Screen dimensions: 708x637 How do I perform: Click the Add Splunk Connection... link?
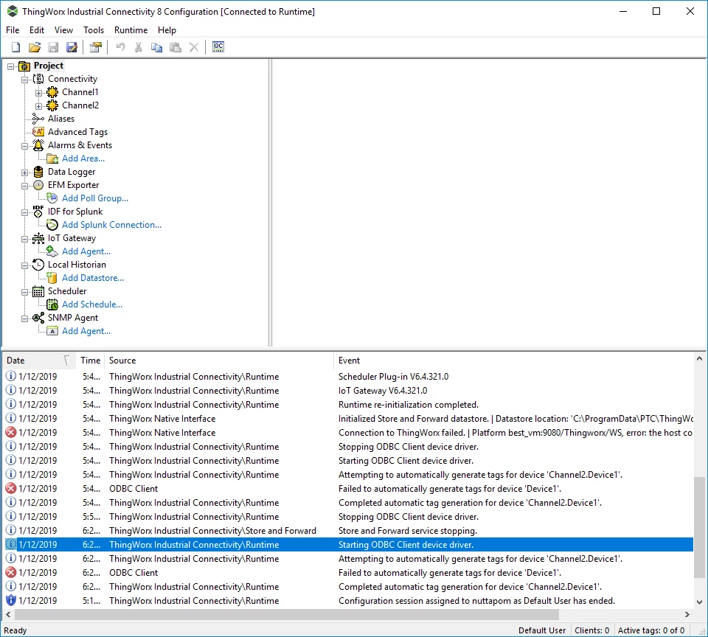tap(112, 225)
